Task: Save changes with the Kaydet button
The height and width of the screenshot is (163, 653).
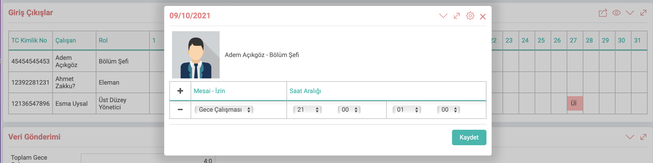Action: click(469, 137)
